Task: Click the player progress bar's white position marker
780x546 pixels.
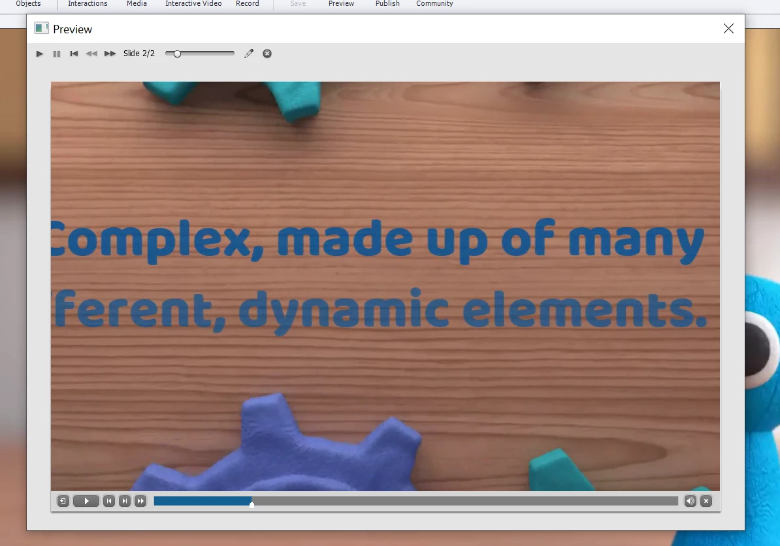Action: tap(252, 504)
